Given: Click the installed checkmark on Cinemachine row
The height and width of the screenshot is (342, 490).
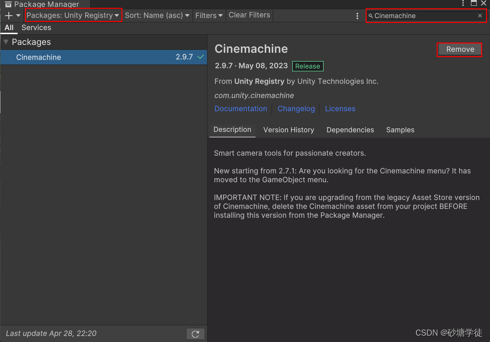Looking at the screenshot, I should click(x=201, y=57).
